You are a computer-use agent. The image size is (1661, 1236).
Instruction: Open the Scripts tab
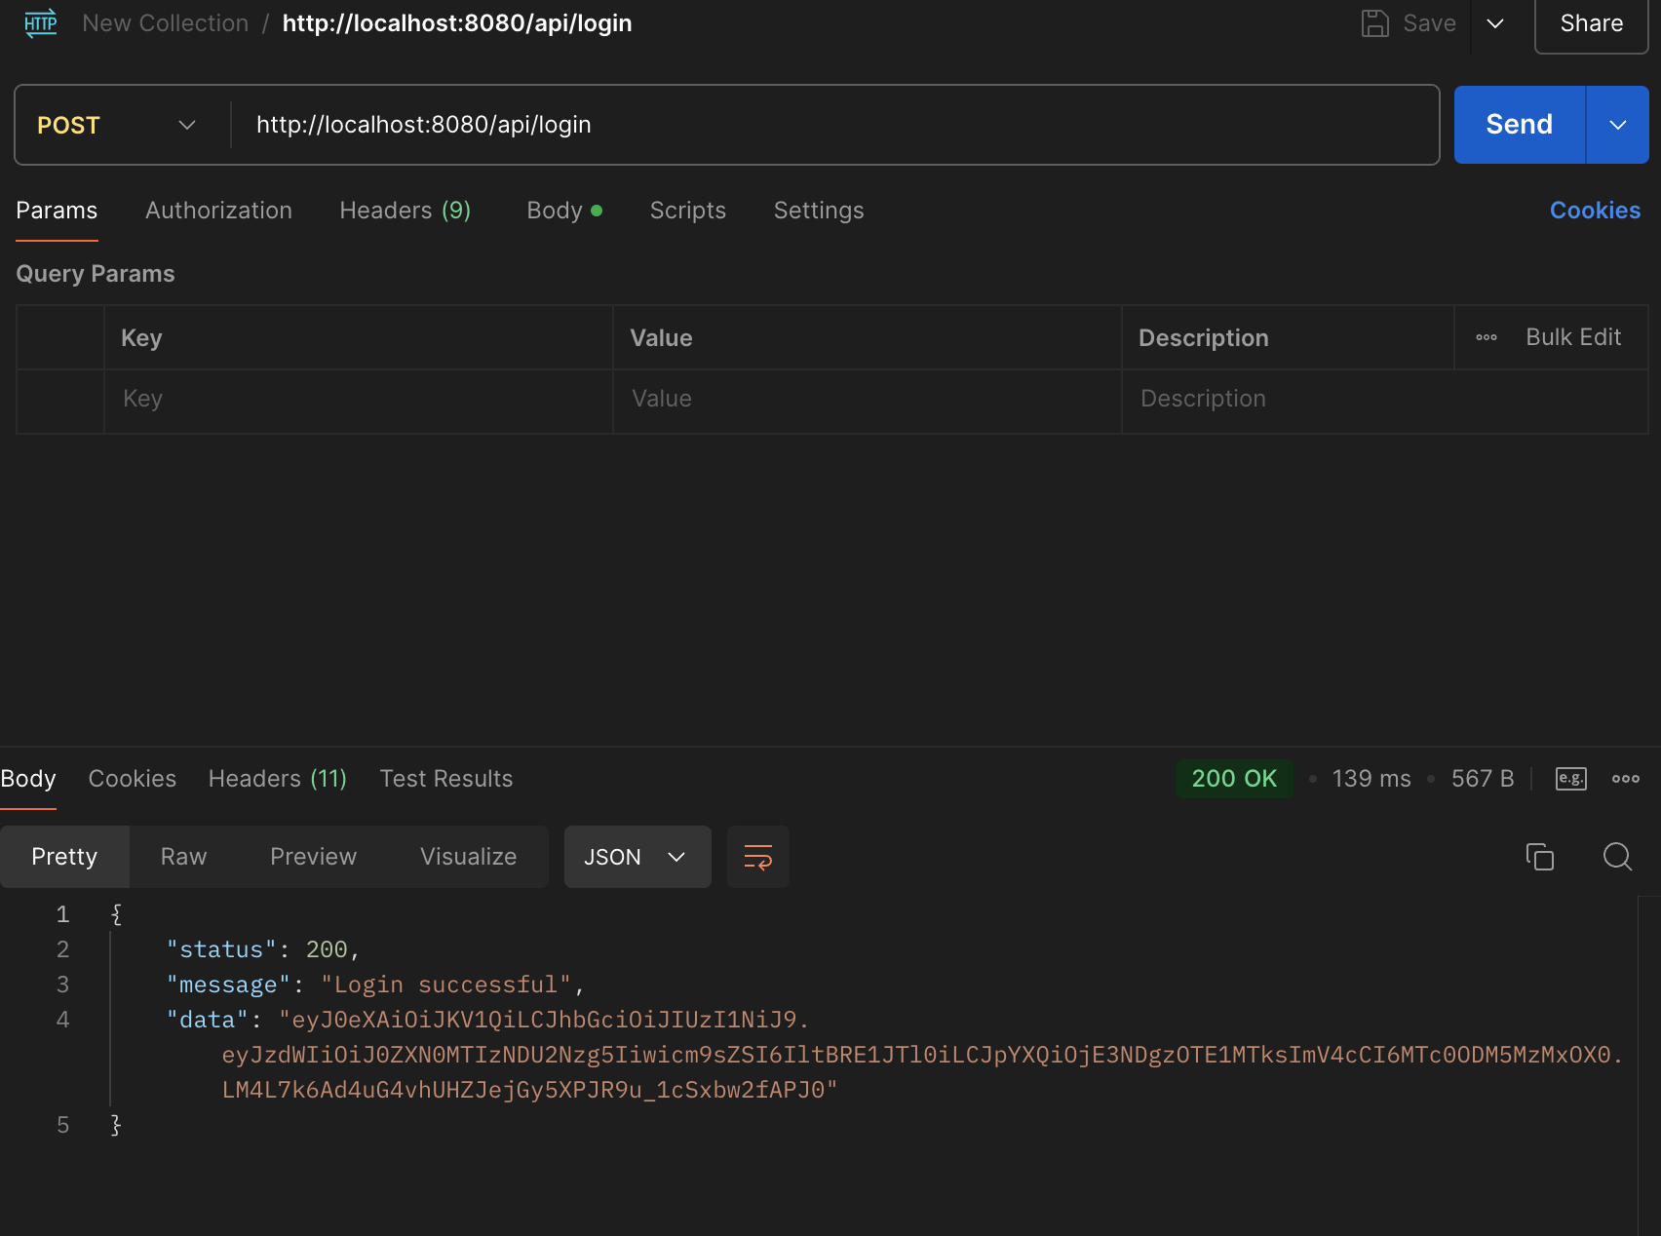(688, 211)
